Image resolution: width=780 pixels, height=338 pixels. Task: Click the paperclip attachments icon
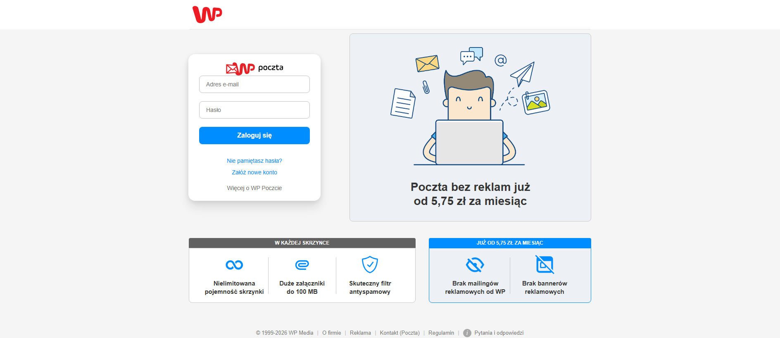(302, 265)
